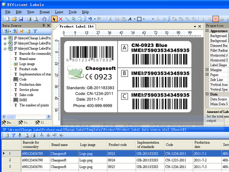Image resolution: width=229 pixels, height=172 pixels.
Task: Expand the Margins property
Action: pyautogui.click(x=207, y=70)
